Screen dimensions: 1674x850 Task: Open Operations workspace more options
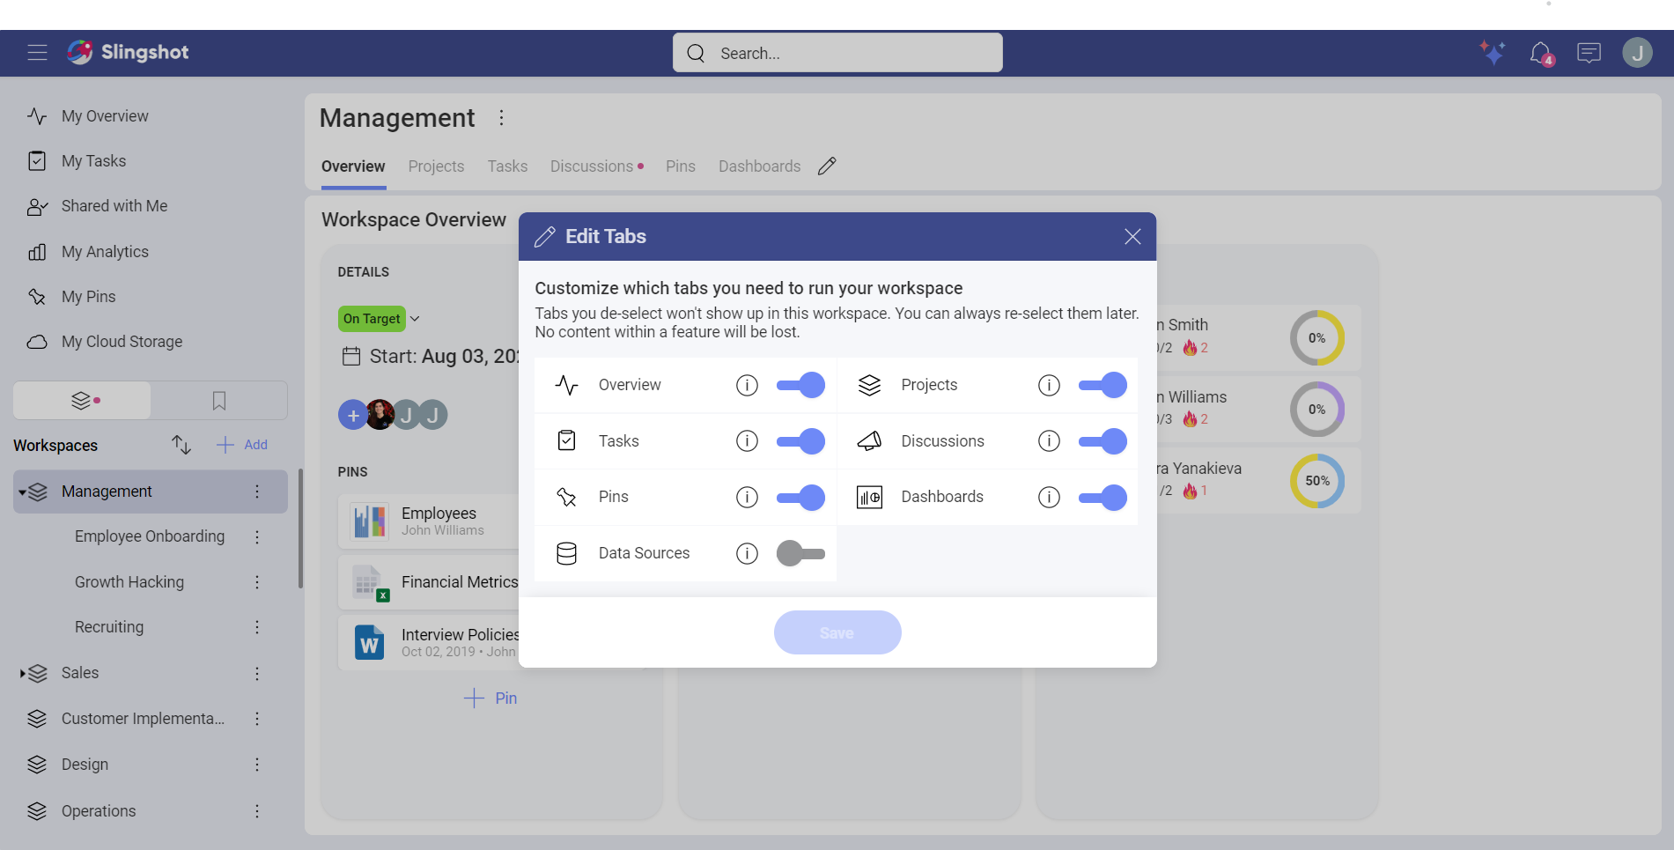click(x=257, y=811)
